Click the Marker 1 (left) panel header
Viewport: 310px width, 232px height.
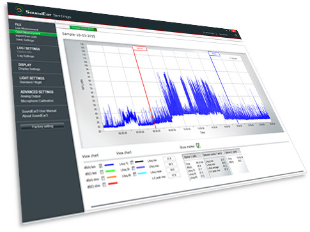[x=192, y=156]
